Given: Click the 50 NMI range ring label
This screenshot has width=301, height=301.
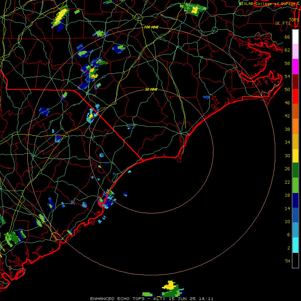Looking at the screenshot, I should point(151,89).
